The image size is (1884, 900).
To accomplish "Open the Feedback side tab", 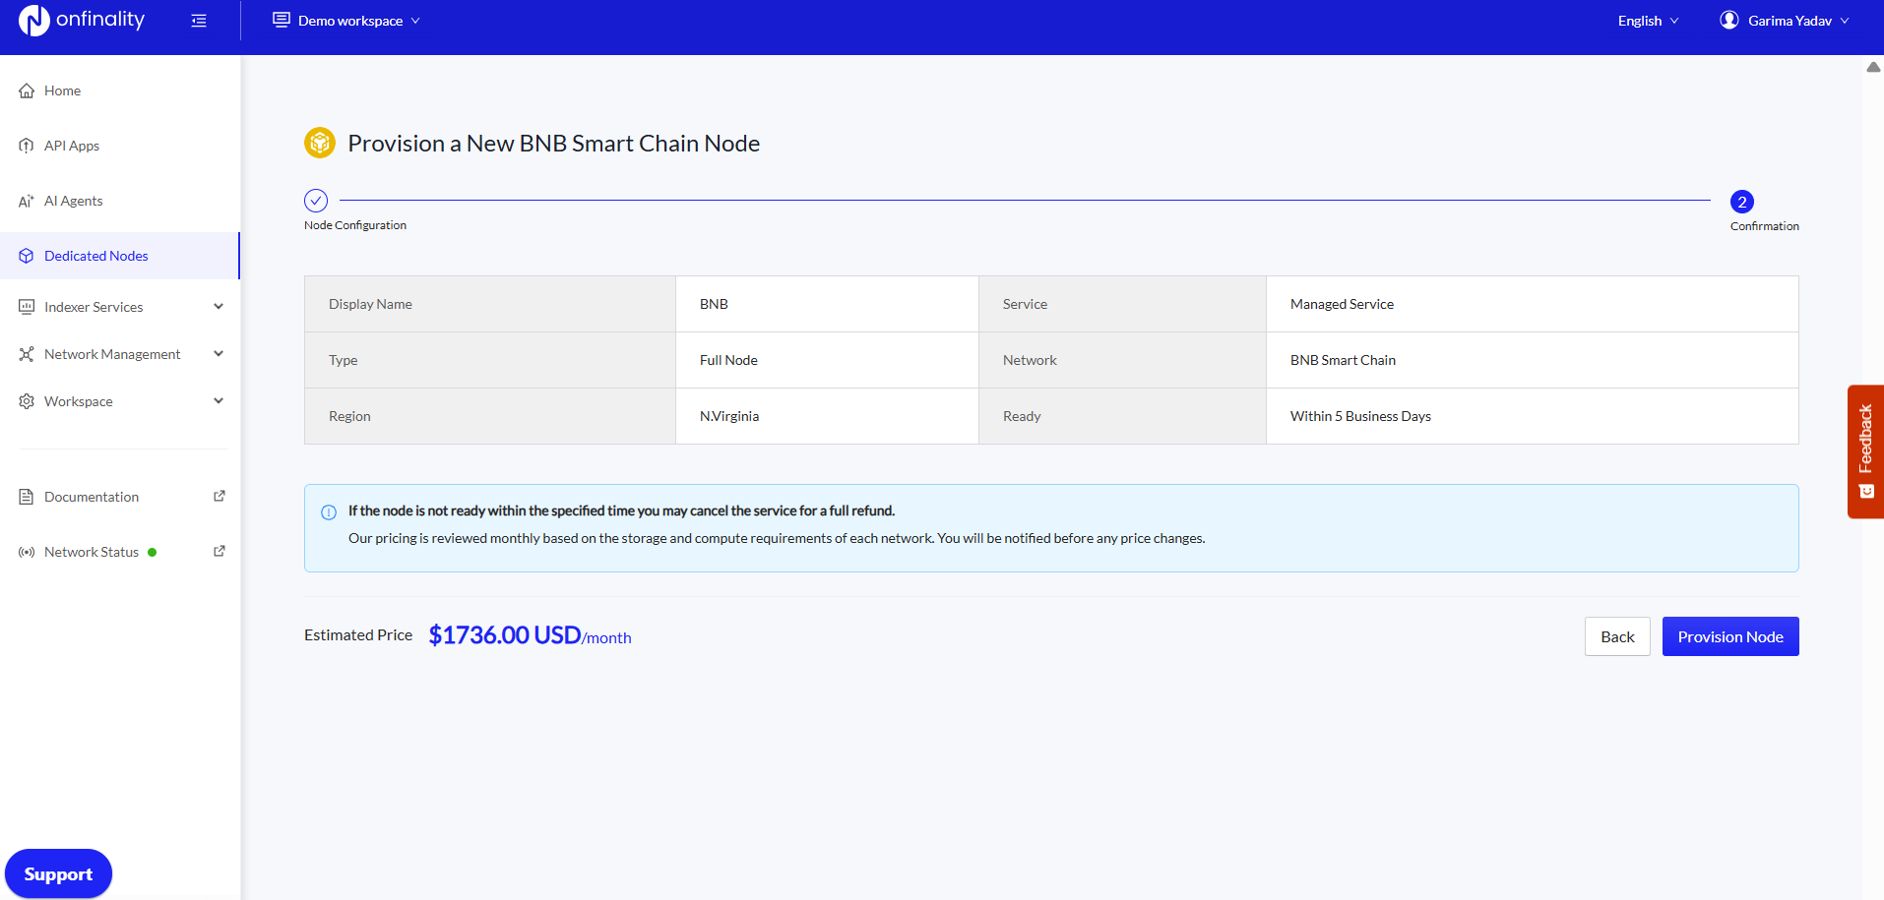I will click(x=1865, y=451).
